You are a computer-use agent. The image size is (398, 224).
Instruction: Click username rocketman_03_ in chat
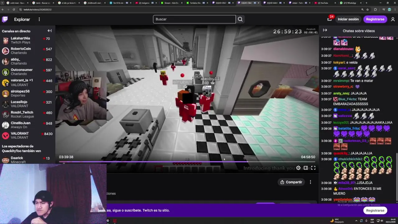[x=356, y=141]
